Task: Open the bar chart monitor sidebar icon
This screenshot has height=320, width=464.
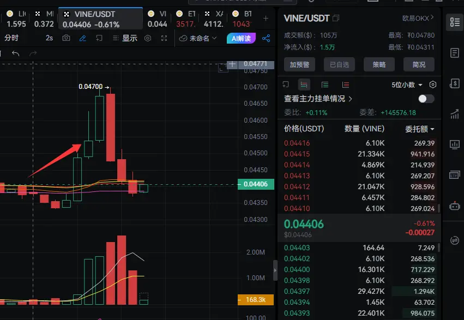Action: [455, 144]
